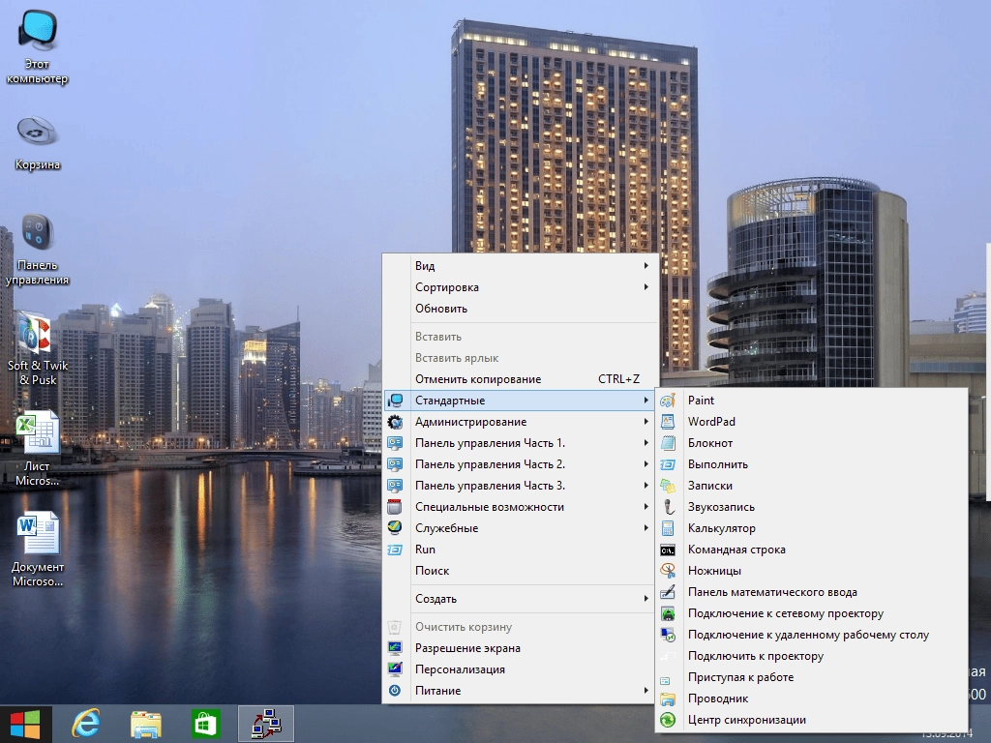Click the WordPad icon
Image resolution: width=991 pixels, height=743 pixels.
(668, 422)
